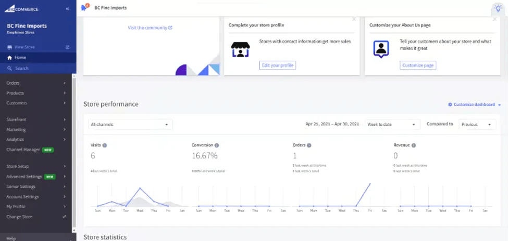Click the lightbulb tips icon
Image resolution: width=509 pixels, height=241 pixels.
tap(498, 8)
